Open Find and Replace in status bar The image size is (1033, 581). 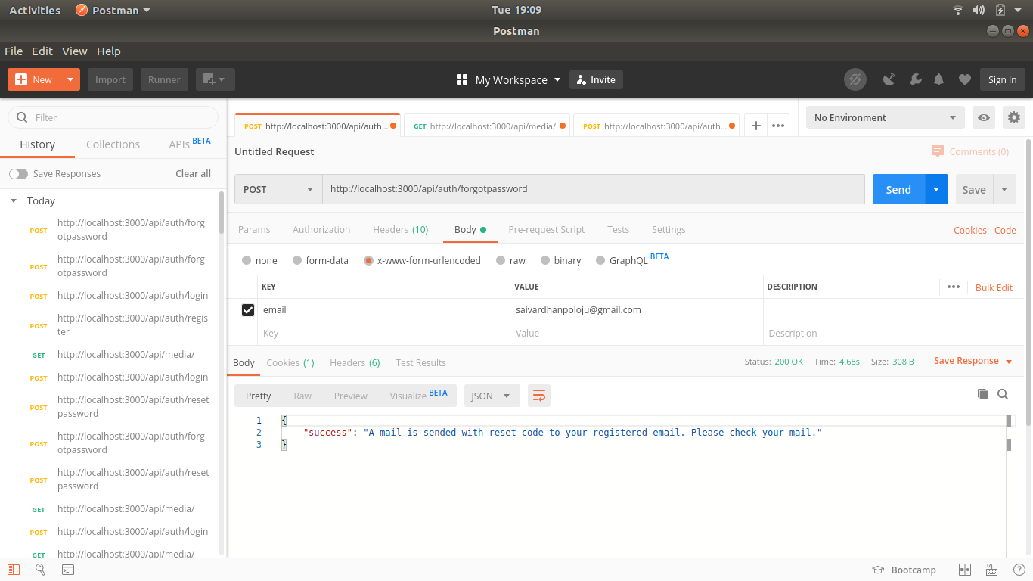40,570
